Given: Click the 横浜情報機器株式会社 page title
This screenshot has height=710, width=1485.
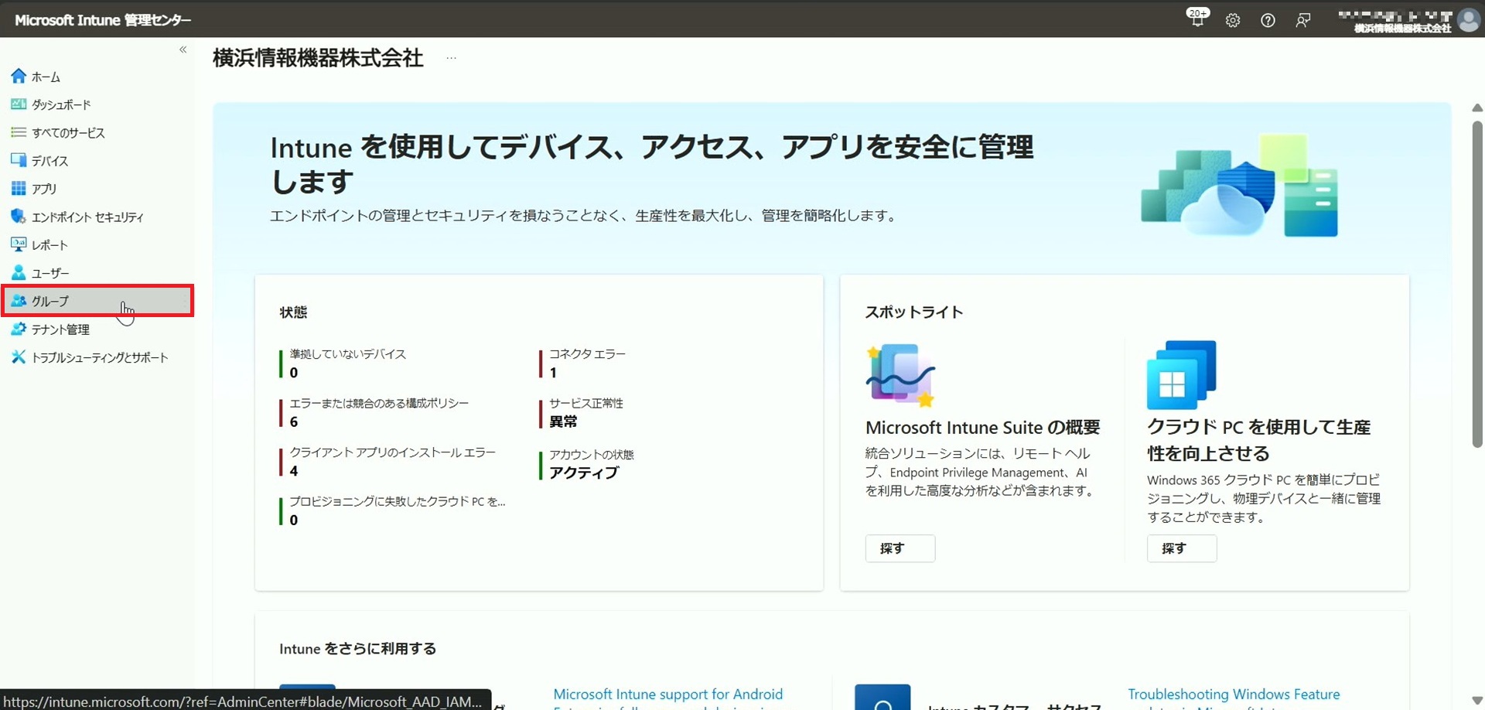Looking at the screenshot, I should pos(318,58).
